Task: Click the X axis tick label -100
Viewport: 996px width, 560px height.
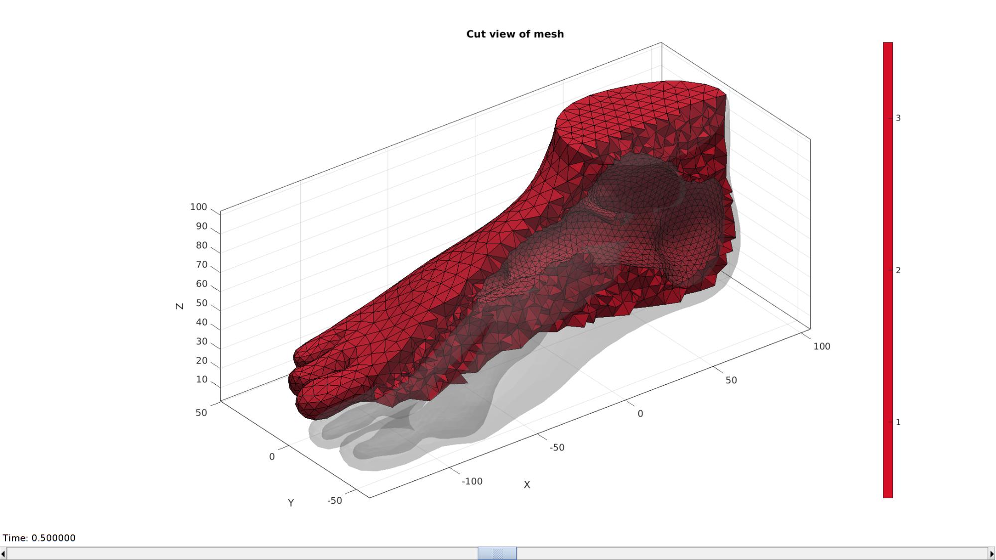Action: click(472, 481)
